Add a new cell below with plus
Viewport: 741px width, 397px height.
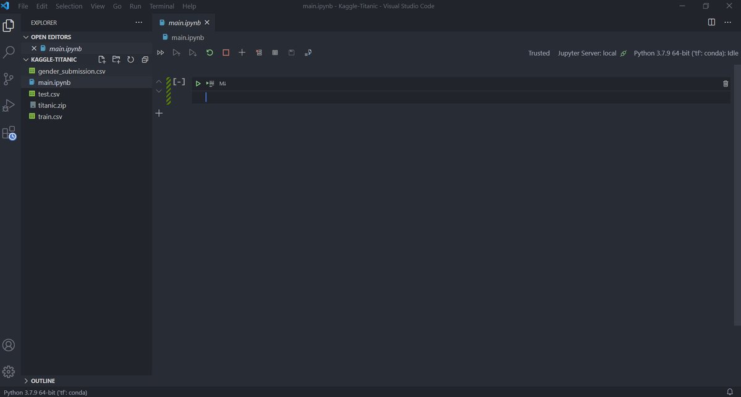[x=159, y=113]
